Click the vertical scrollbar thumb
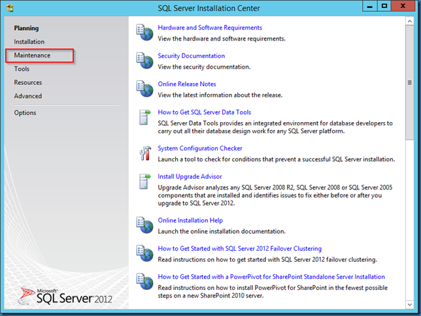 409,83
